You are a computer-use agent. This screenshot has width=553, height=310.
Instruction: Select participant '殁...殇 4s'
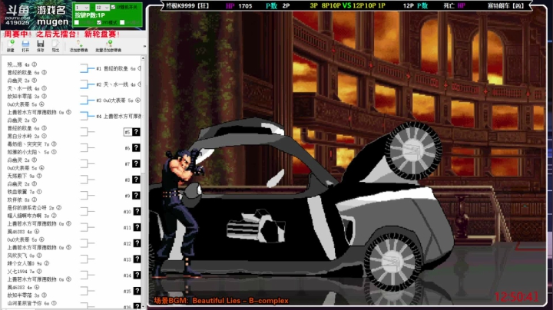tap(22, 64)
